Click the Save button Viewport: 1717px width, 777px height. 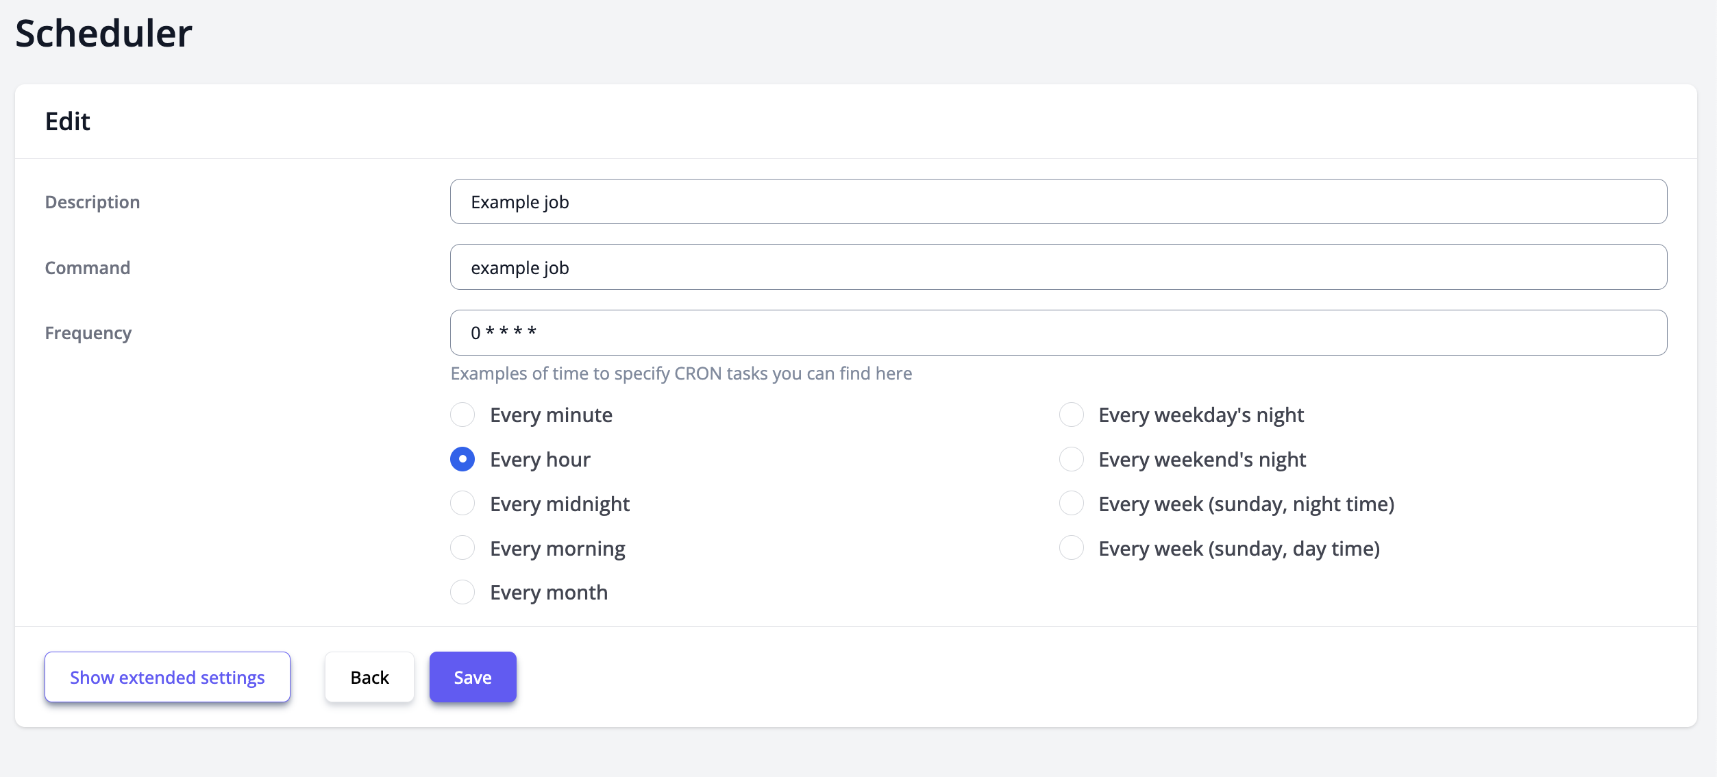tap(472, 677)
